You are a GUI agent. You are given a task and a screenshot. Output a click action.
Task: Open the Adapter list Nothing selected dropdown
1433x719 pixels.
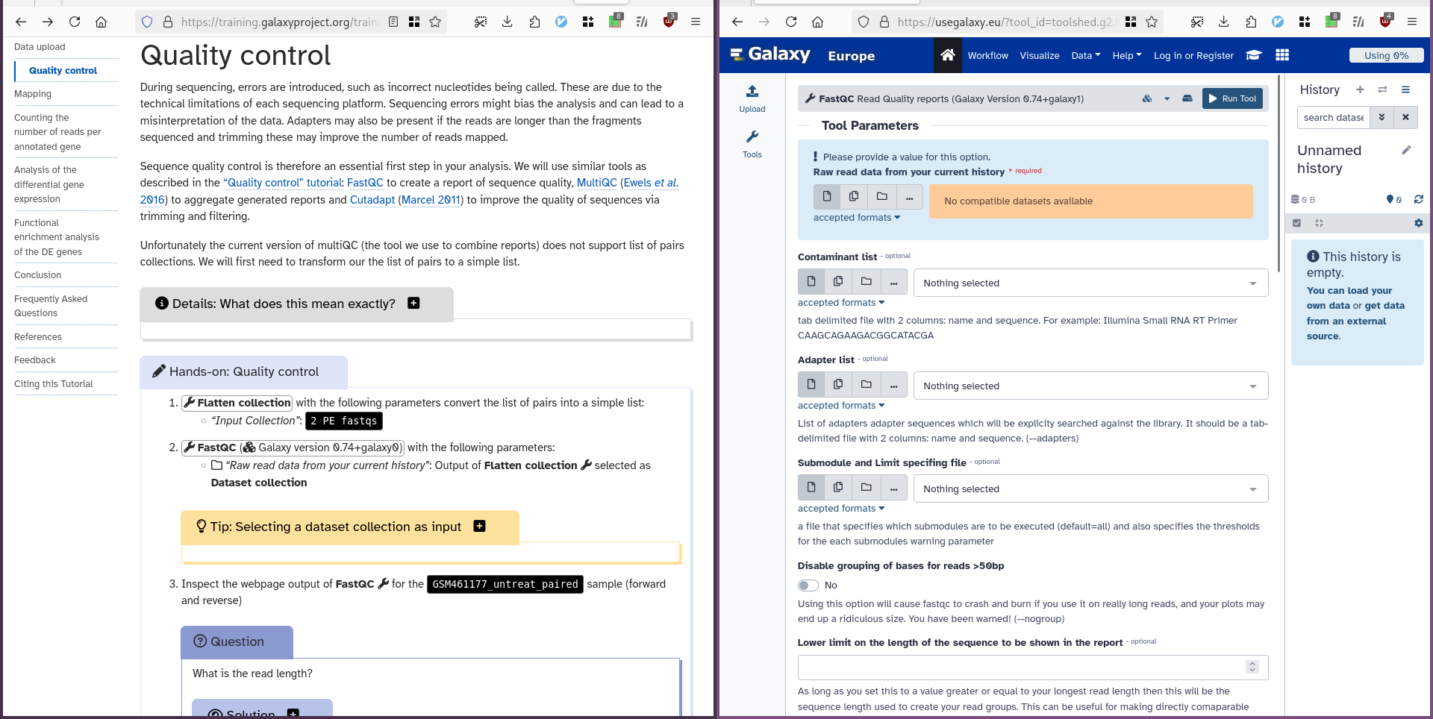click(1090, 386)
